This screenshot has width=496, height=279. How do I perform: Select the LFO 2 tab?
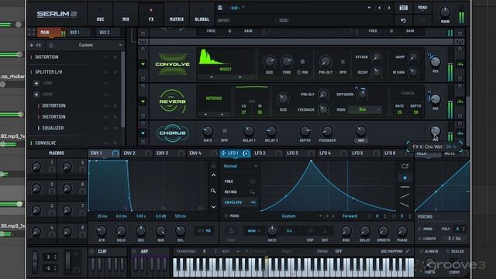(x=268, y=153)
